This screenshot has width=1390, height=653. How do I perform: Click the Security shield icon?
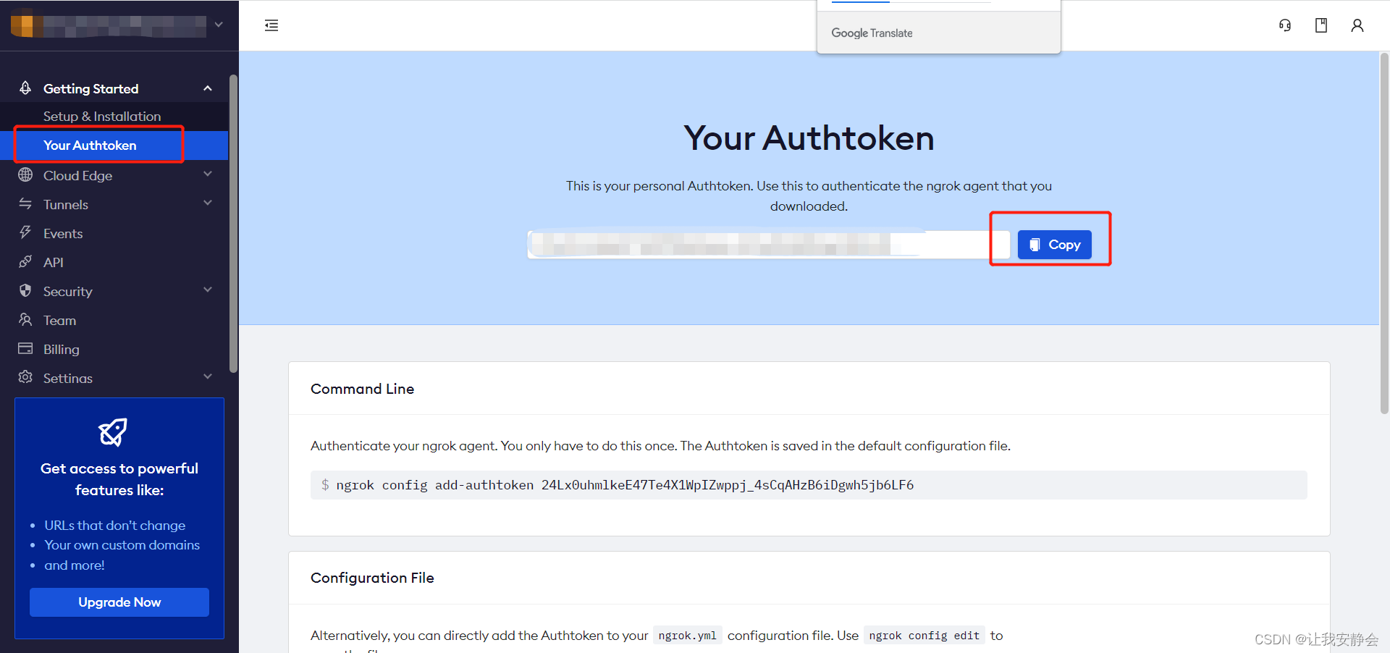25,290
